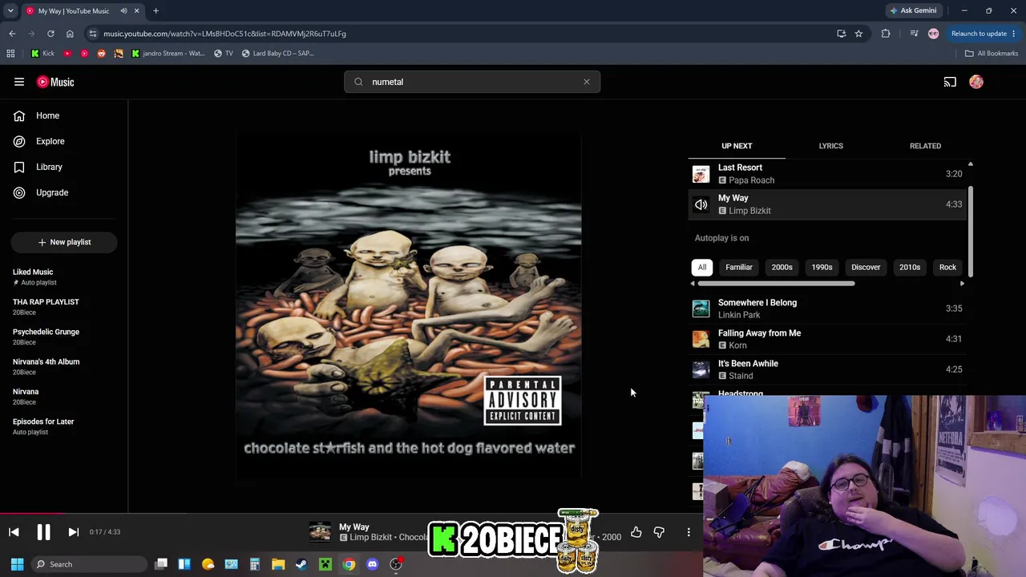Click the Falling Away from Me thumbnail
This screenshot has height=577, width=1026.
[701, 339]
